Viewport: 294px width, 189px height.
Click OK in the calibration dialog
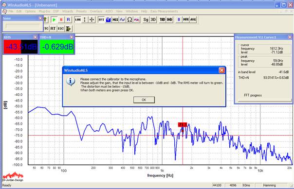coord(144,100)
